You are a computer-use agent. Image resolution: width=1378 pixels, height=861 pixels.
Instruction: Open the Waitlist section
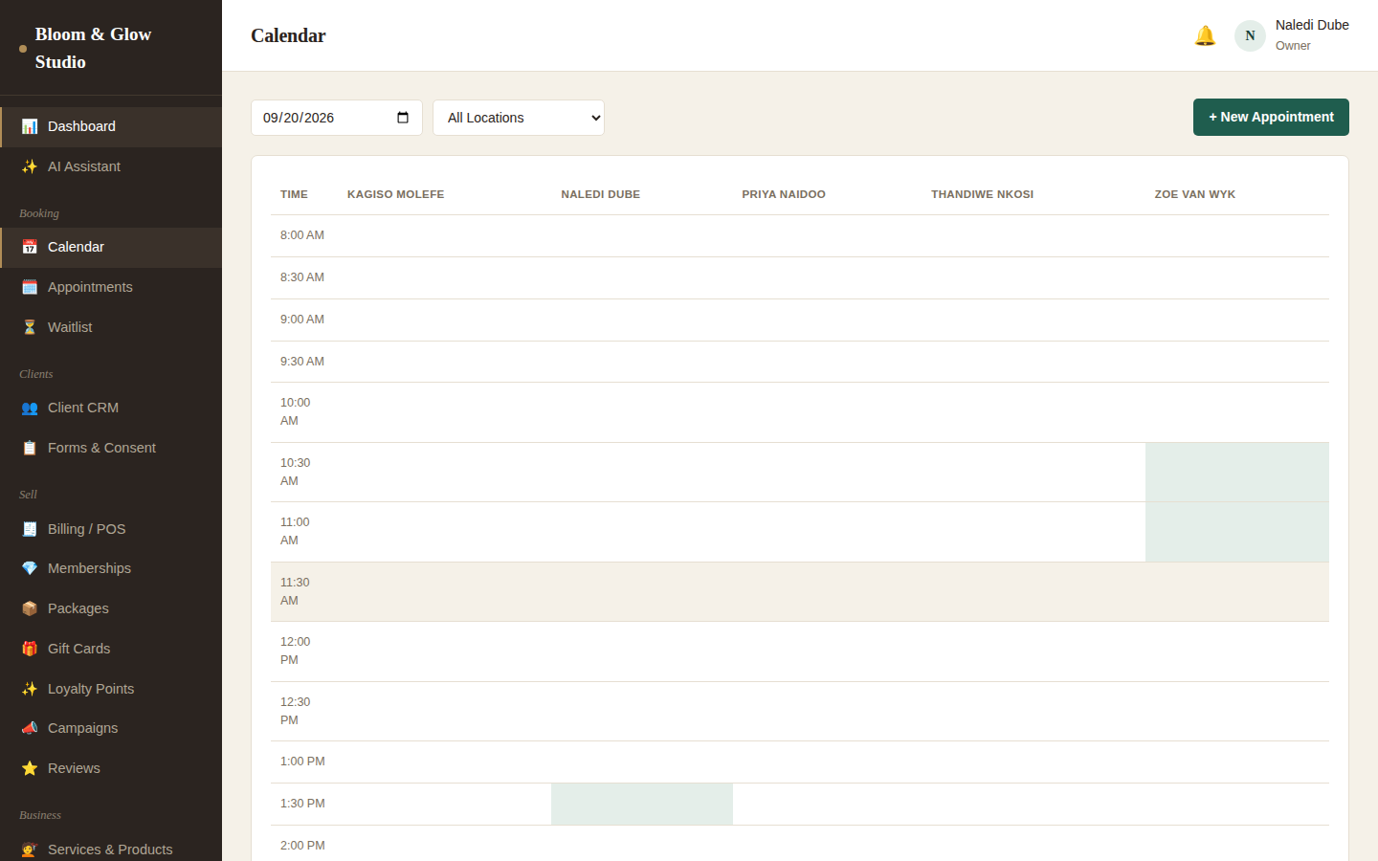[x=111, y=327]
